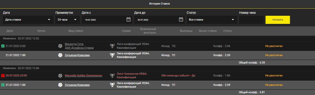This screenshot has height=95, width=315.
Task: Toggle green checkmark on last 21.07.2022 1:00 bet
Action: click(x=3, y=85)
